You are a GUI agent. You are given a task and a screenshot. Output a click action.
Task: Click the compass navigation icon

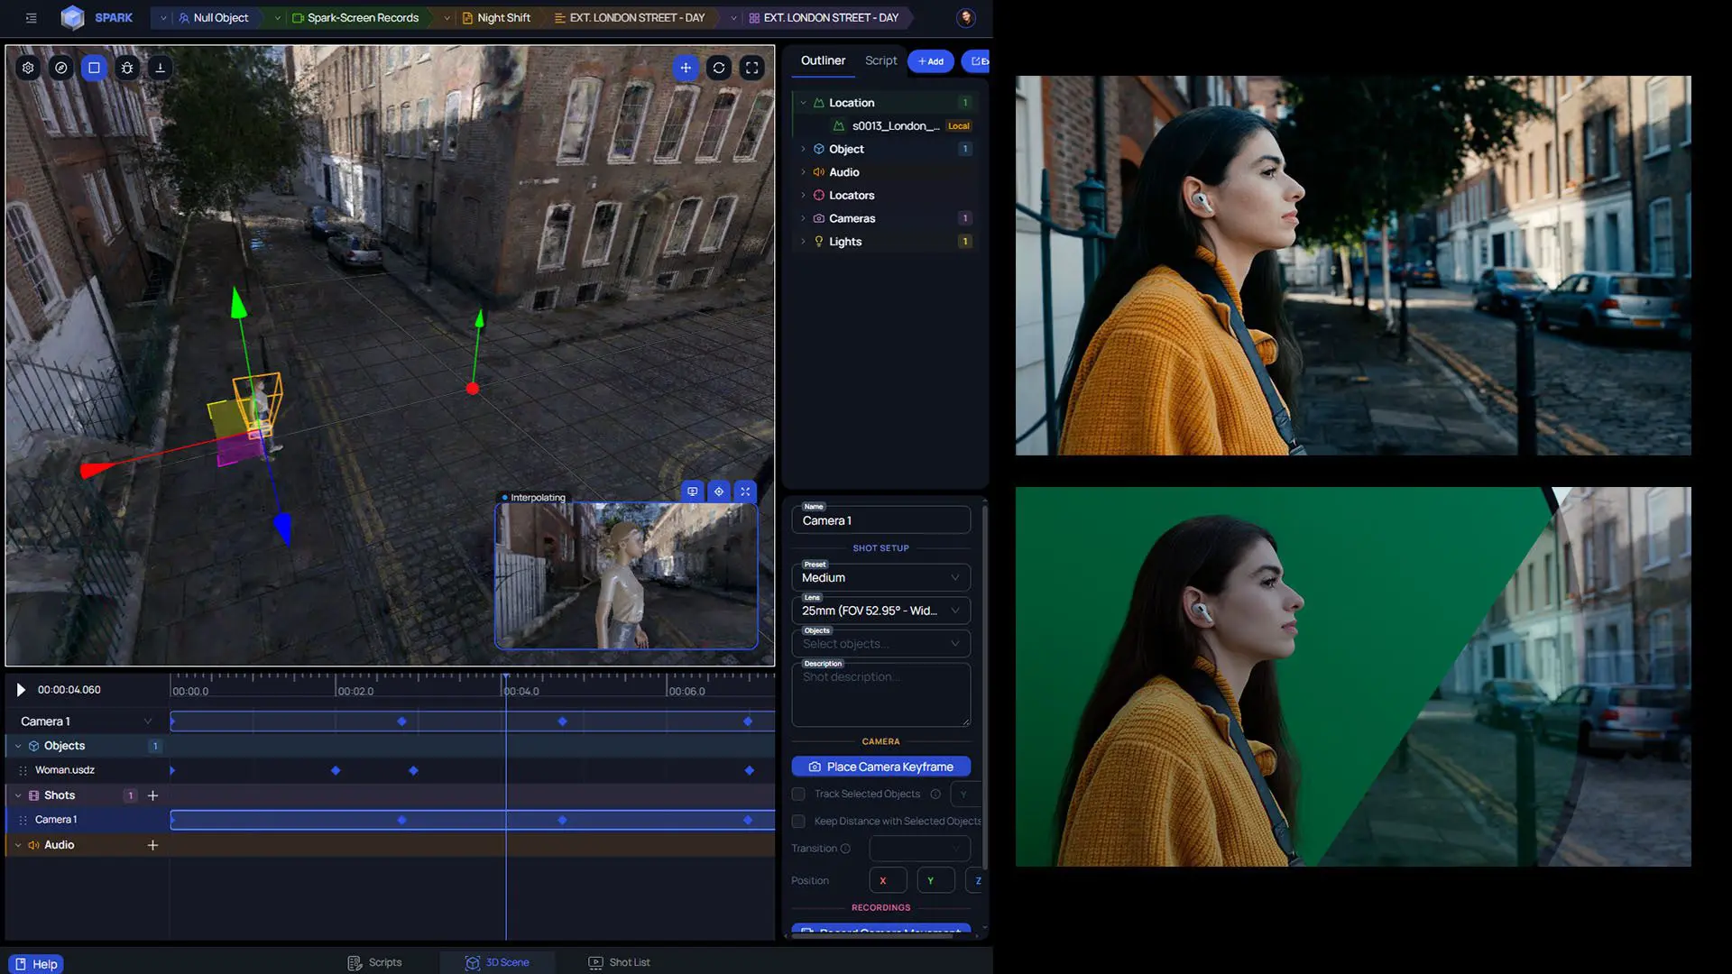pos(61,68)
